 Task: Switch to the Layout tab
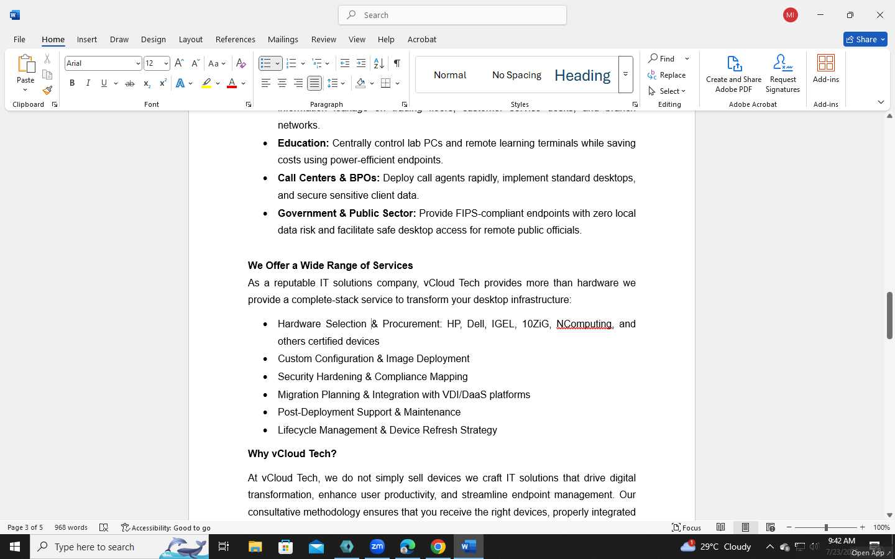tap(191, 39)
